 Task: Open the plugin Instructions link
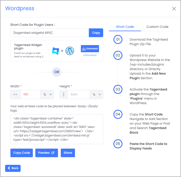(90, 55)
